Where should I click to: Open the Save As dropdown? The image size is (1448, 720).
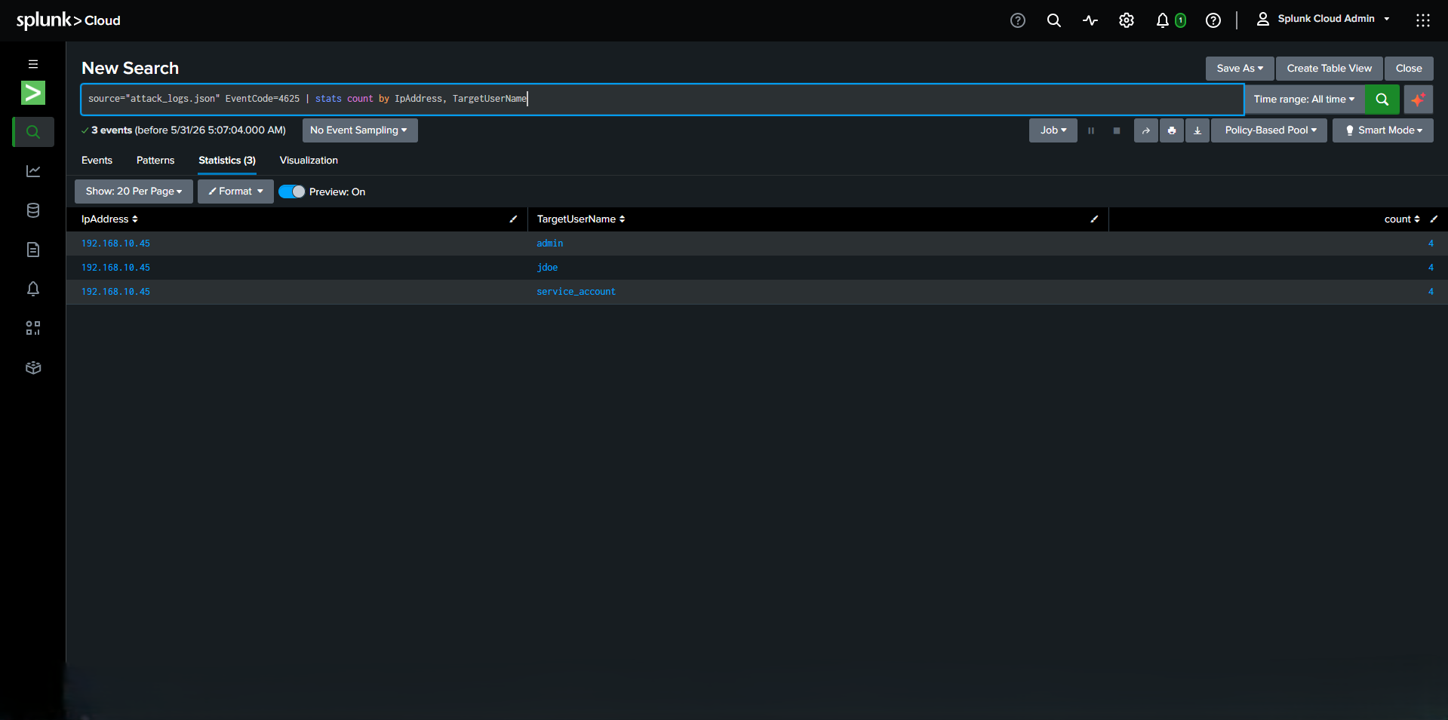coord(1240,69)
